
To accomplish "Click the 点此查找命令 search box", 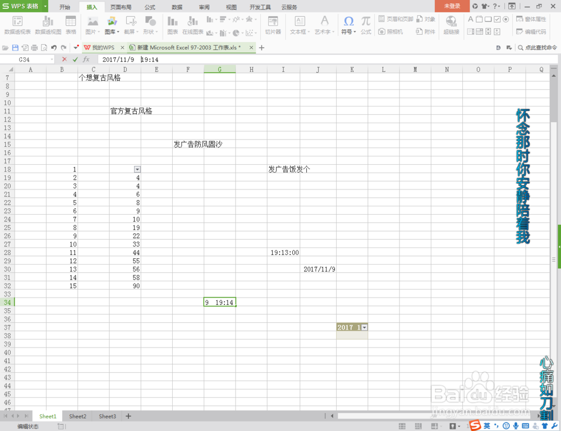I will point(537,48).
